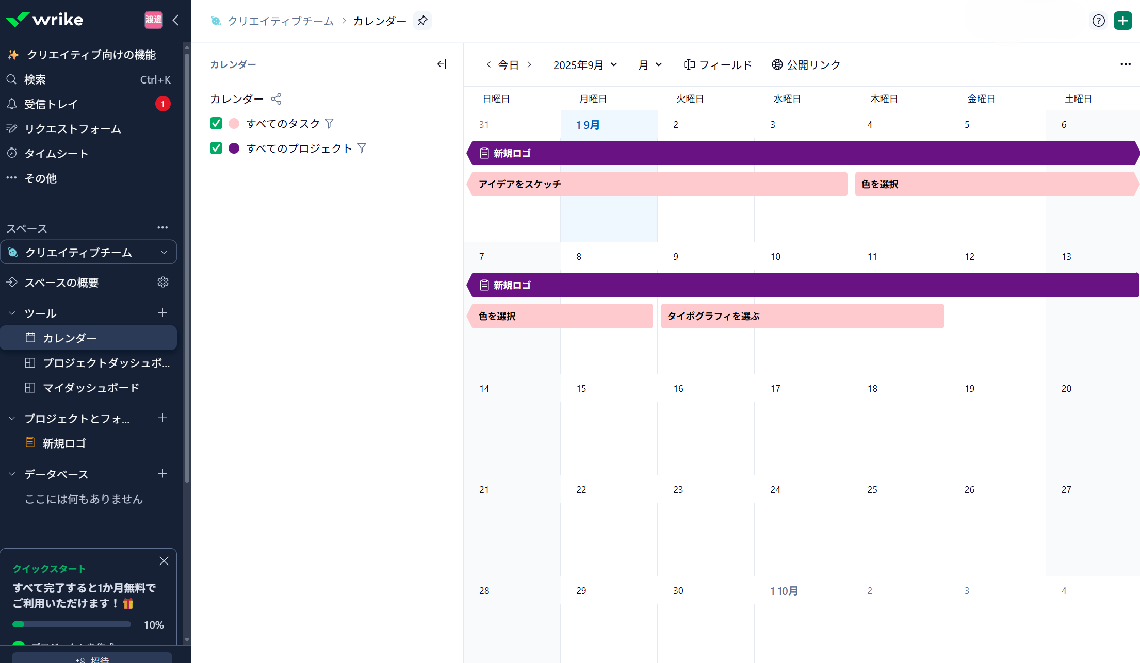Click the pink color swatch beside すべてのタスク
The image size is (1140, 663).
pos(234,123)
